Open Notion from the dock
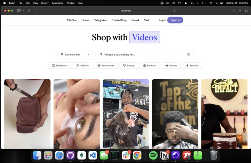Screen dimensions: 251x163 tap(164, 155)
